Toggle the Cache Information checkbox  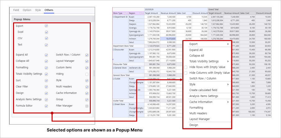tap(87, 93)
